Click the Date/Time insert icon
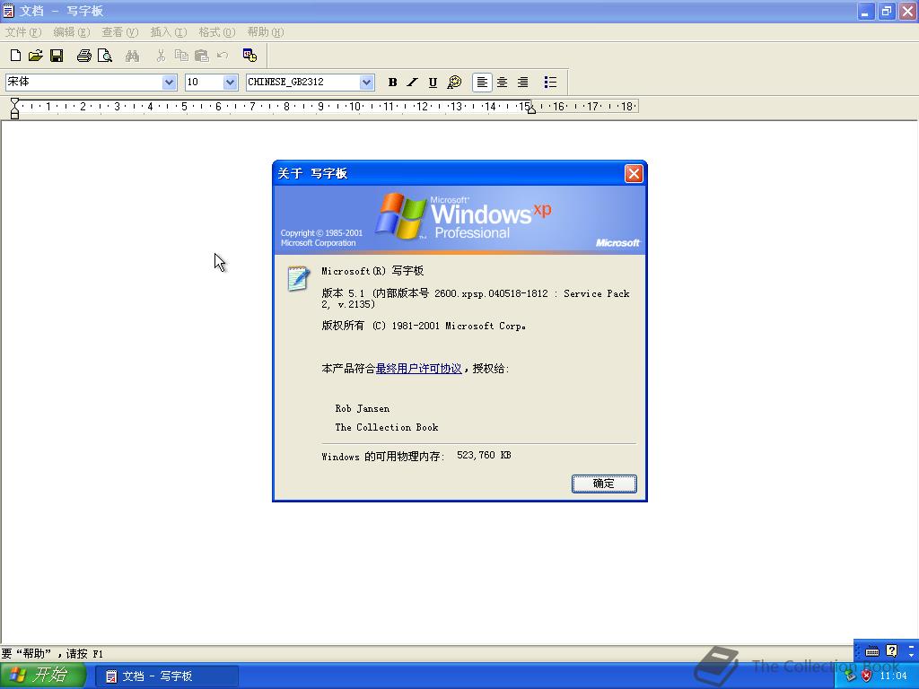 coord(249,56)
